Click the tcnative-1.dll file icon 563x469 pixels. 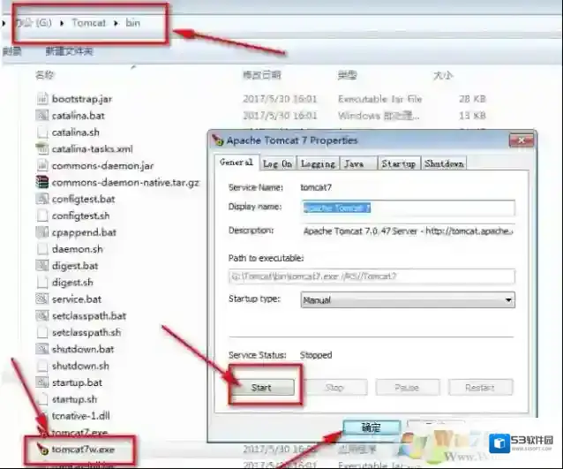pos(41,416)
